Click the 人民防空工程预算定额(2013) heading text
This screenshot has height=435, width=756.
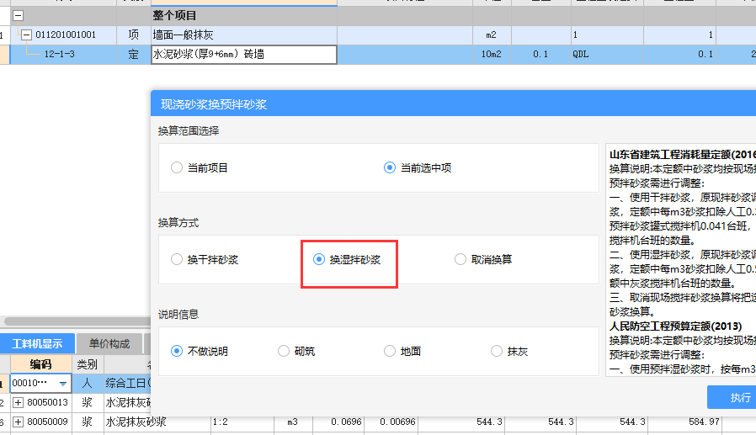click(675, 326)
